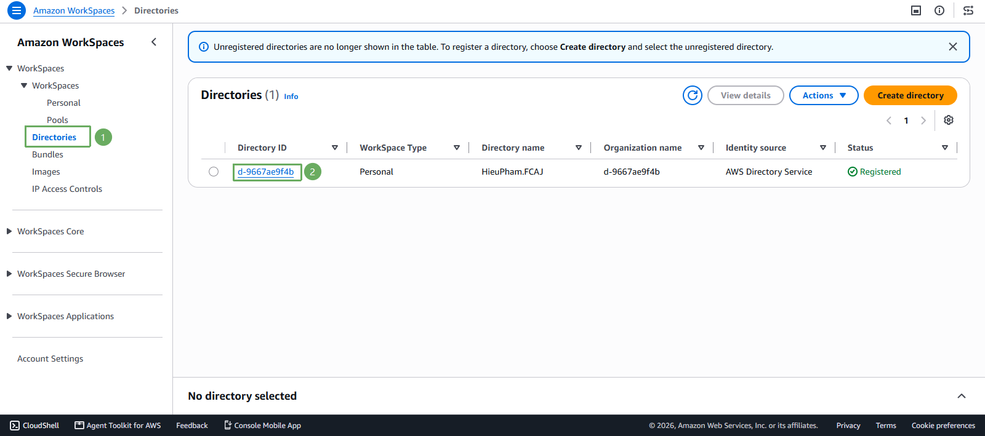Click the AWS Directory Service cell

click(x=769, y=172)
